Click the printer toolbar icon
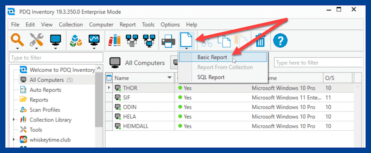 (168, 41)
